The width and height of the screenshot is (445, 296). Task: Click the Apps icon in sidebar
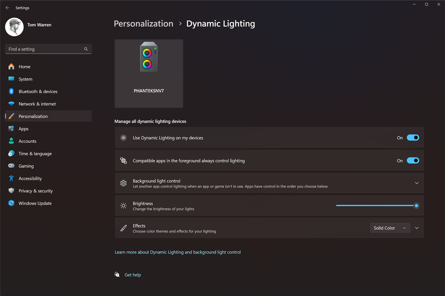11,128
